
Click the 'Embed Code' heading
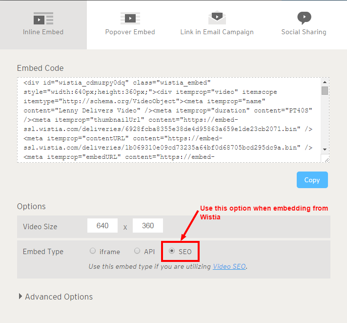pyautogui.click(x=41, y=68)
